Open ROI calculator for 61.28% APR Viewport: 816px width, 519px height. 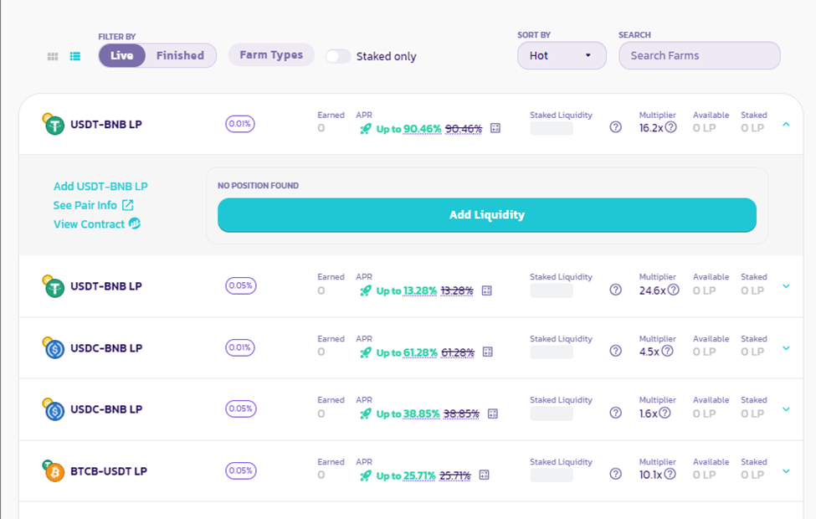click(488, 352)
